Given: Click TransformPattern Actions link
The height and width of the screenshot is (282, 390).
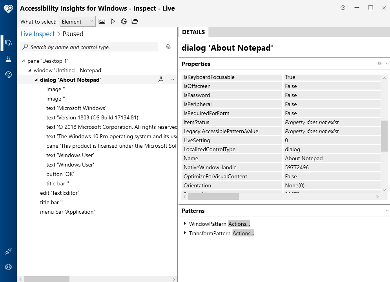Looking at the screenshot, I should (243, 233).
